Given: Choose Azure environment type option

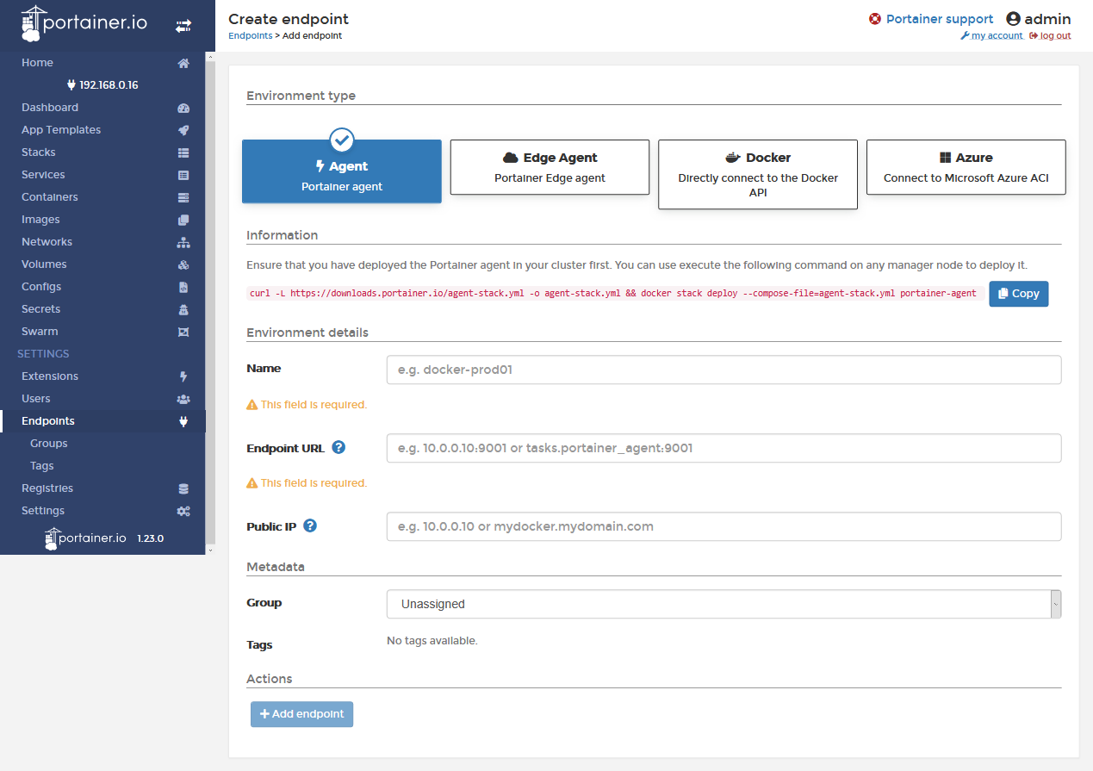Looking at the screenshot, I should [966, 167].
